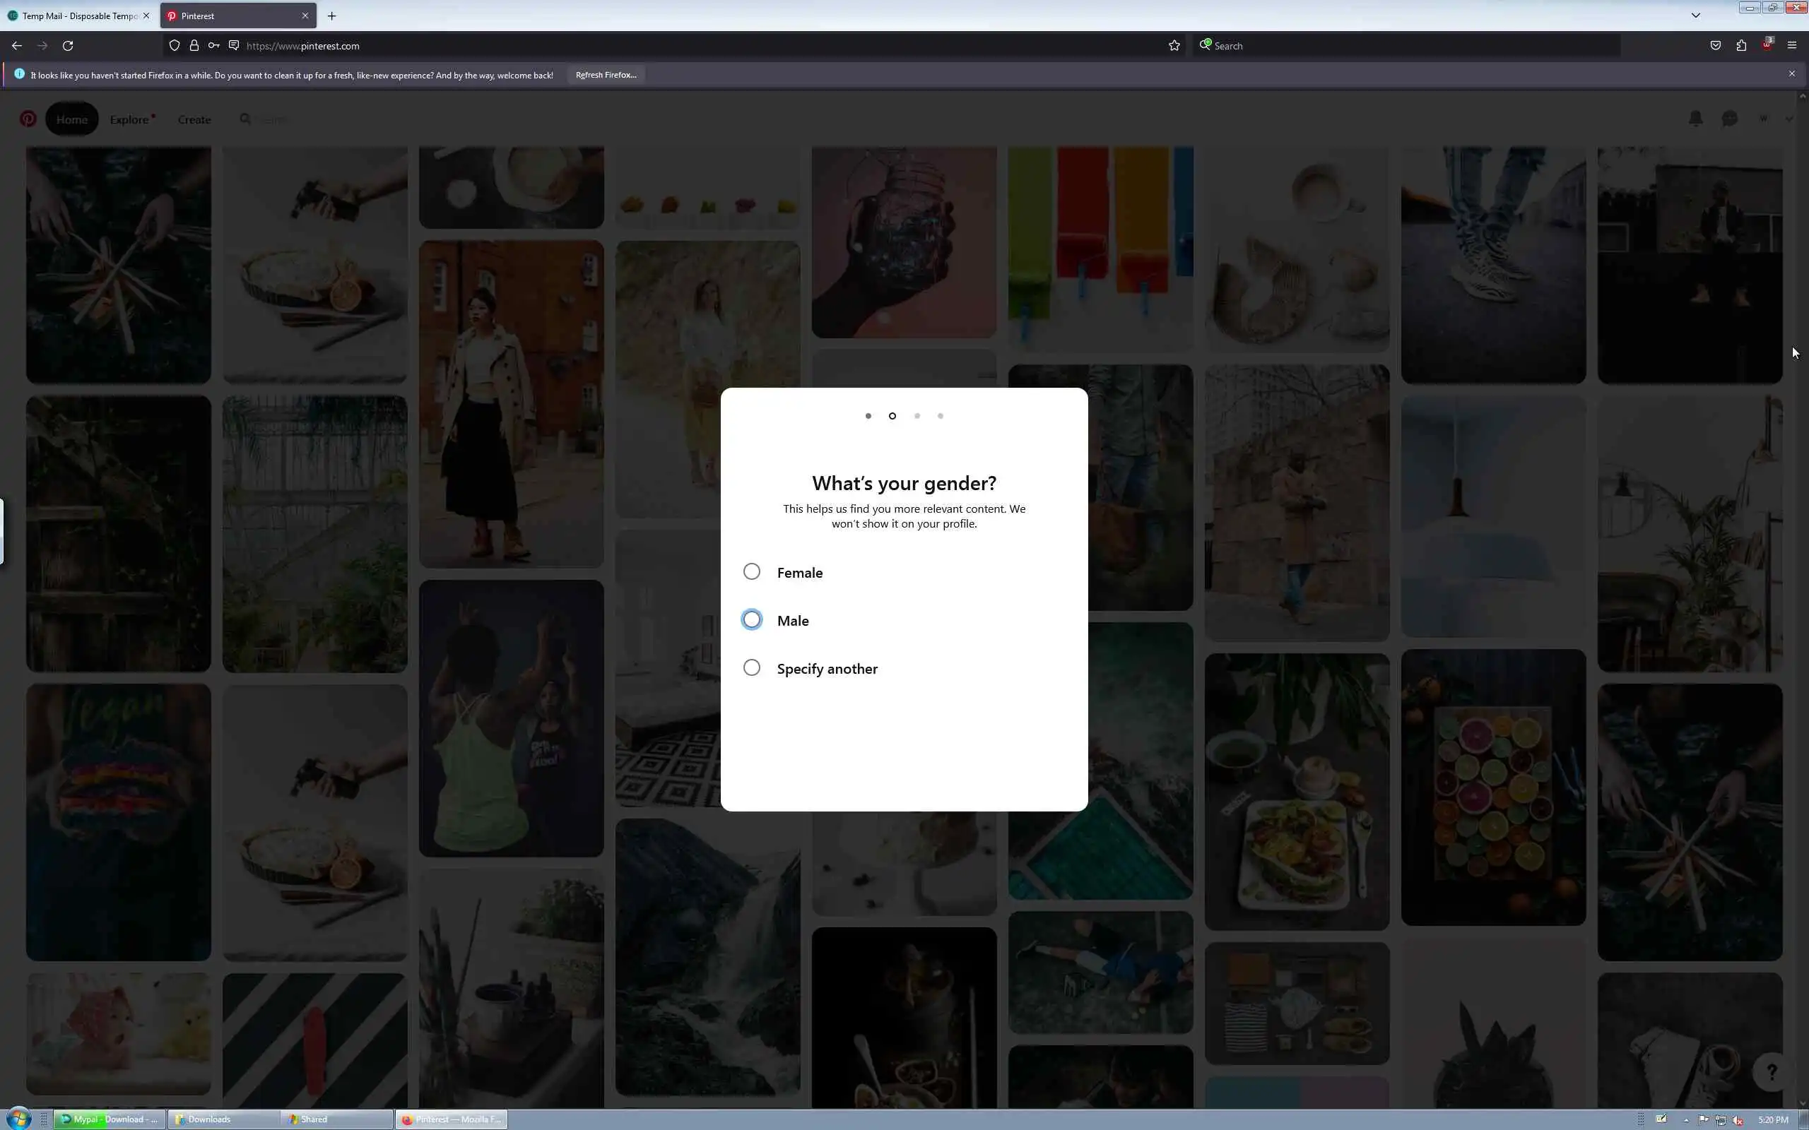
Task: Click the Create link in header
Action: 194,119
